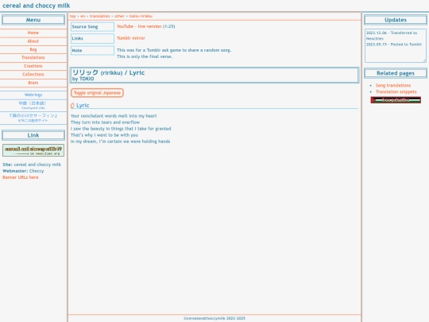429x322 pixels.
Task: Open the Tumblr mirror link
Action: click(x=131, y=38)
